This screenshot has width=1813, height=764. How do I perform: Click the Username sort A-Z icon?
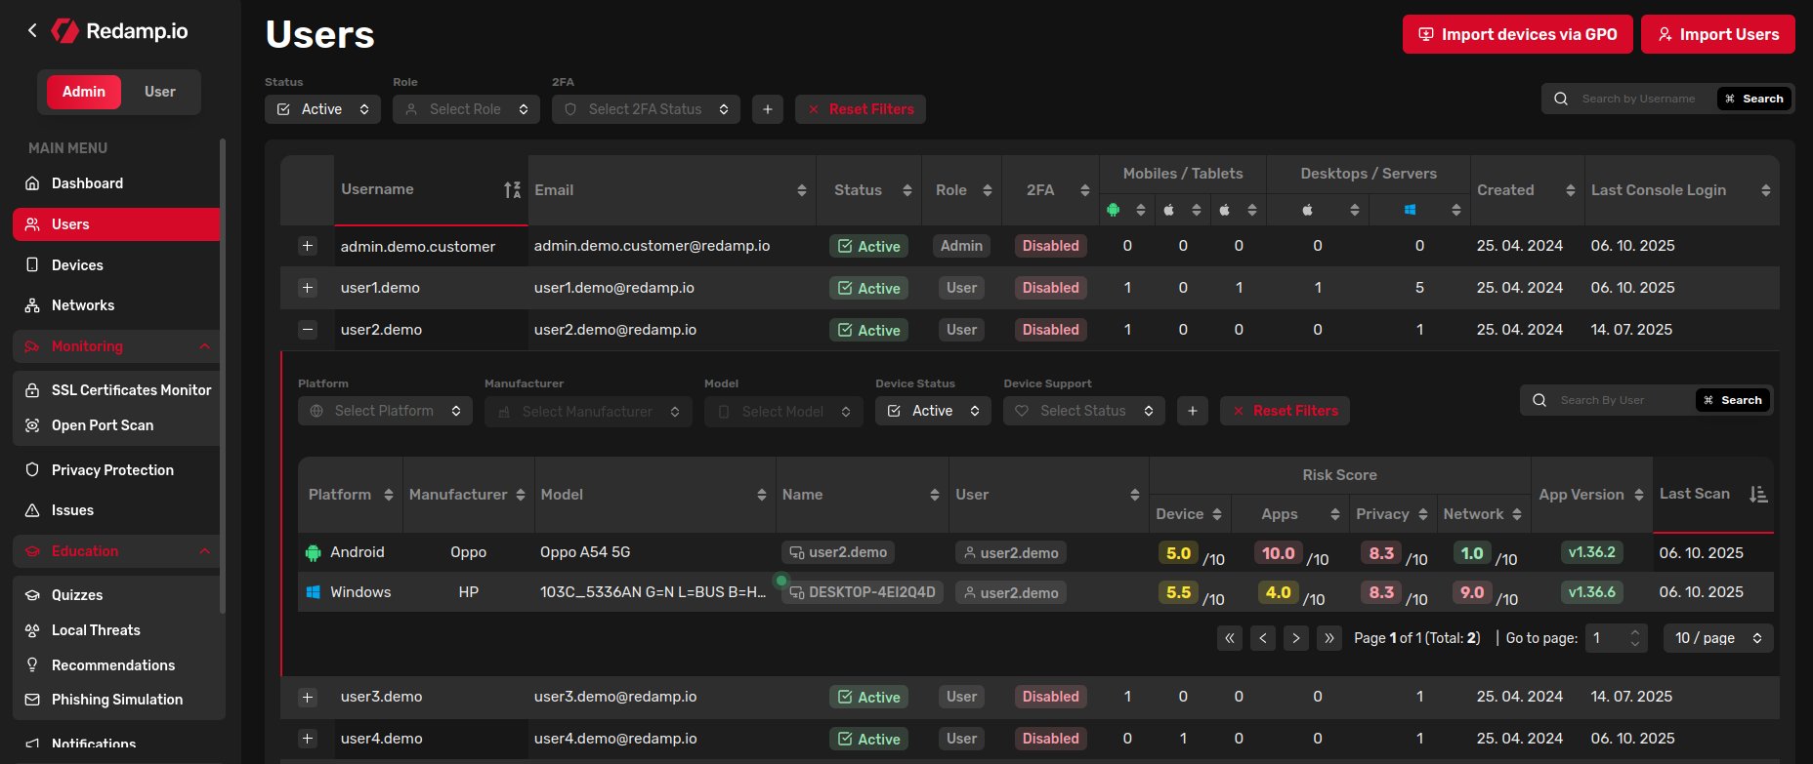click(x=512, y=190)
